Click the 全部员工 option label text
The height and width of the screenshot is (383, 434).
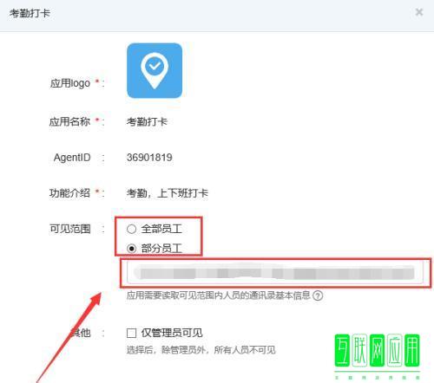tap(161, 229)
